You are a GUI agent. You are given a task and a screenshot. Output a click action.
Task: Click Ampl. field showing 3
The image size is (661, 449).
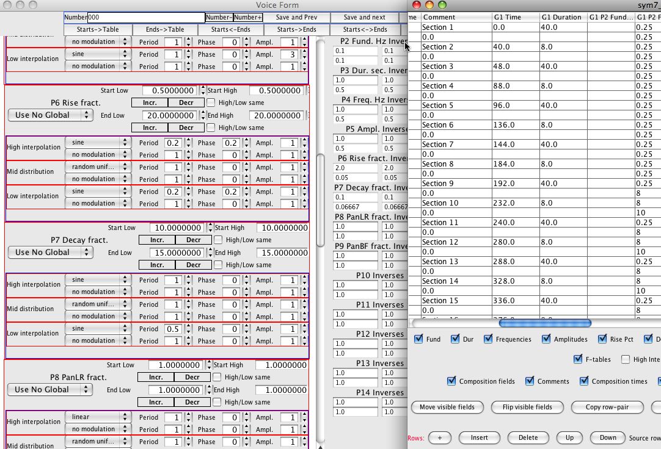pyautogui.click(x=289, y=54)
